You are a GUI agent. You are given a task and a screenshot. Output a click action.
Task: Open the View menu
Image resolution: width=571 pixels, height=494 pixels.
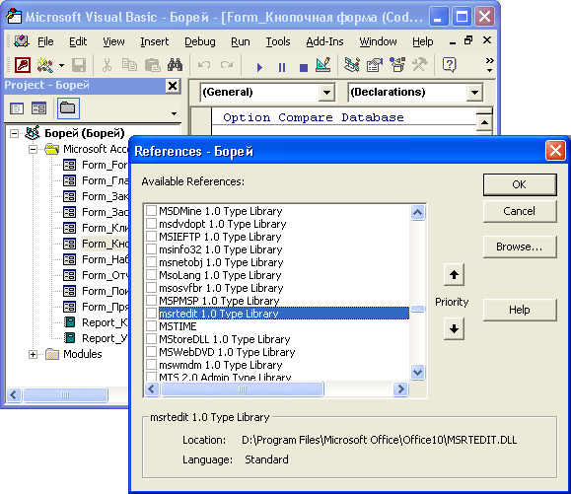[x=113, y=41]
